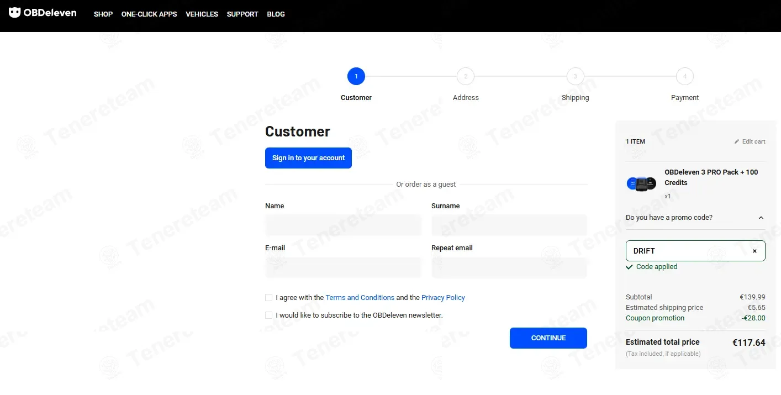Go to the VEHICLES page
Viewport: 781px width, 395px height.
(x=202, y=14)
